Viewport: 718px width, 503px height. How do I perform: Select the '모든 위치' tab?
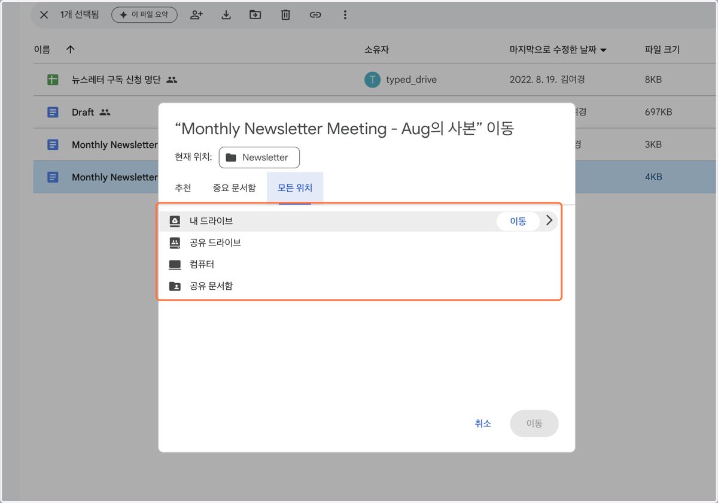(295, 188)
